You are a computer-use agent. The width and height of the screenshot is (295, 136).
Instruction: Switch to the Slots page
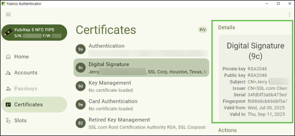click(20, 120)
